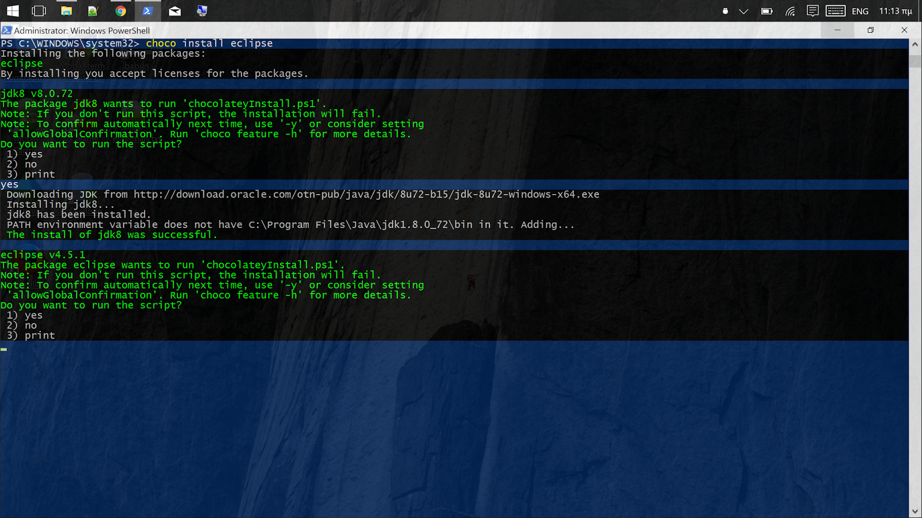Click 'jdk8 has been installed.' line
The width and height of the screenshot is (922, 518).
pyautogui.click(x=79, y=215)
